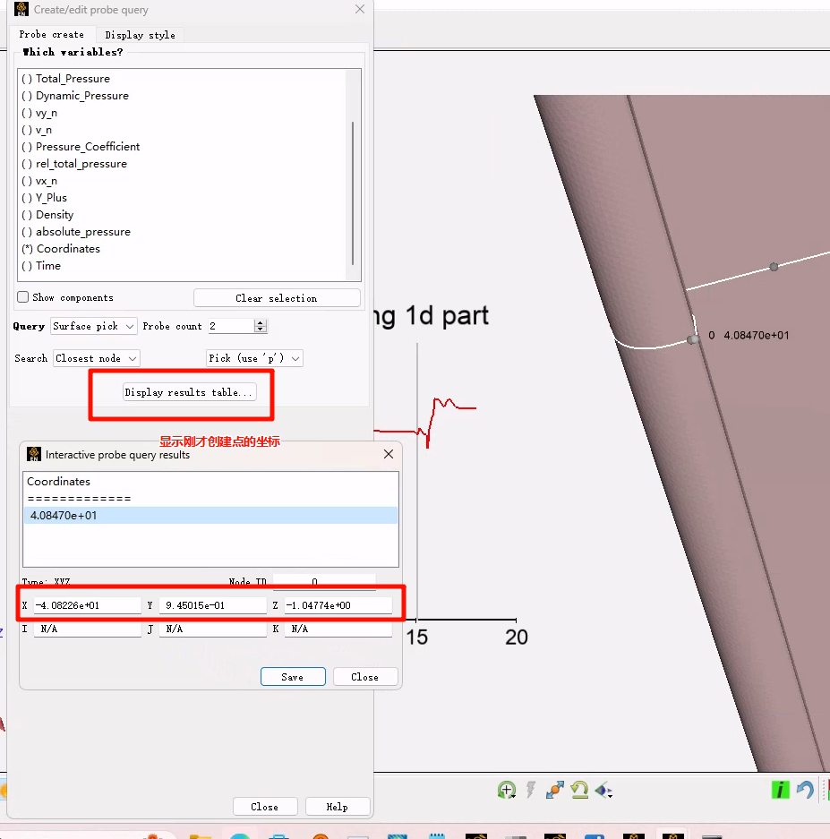Open the Query 'Surface pick' dropdown

(94, 326)
